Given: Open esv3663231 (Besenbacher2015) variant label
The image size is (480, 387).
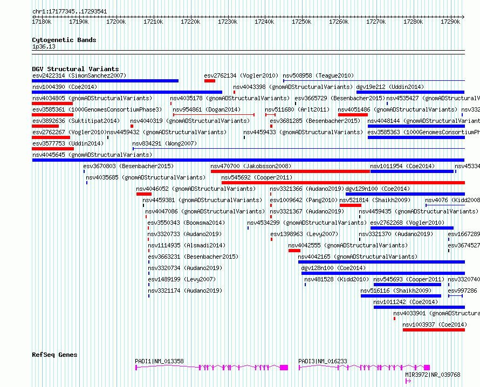Looking at the screenshot, I should point(193,257).
